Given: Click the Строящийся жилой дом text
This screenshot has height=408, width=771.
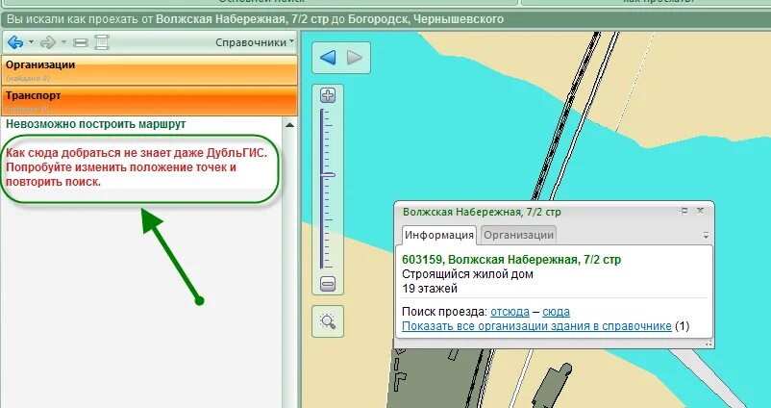Looking at the screenshot, I should [467, 274].
